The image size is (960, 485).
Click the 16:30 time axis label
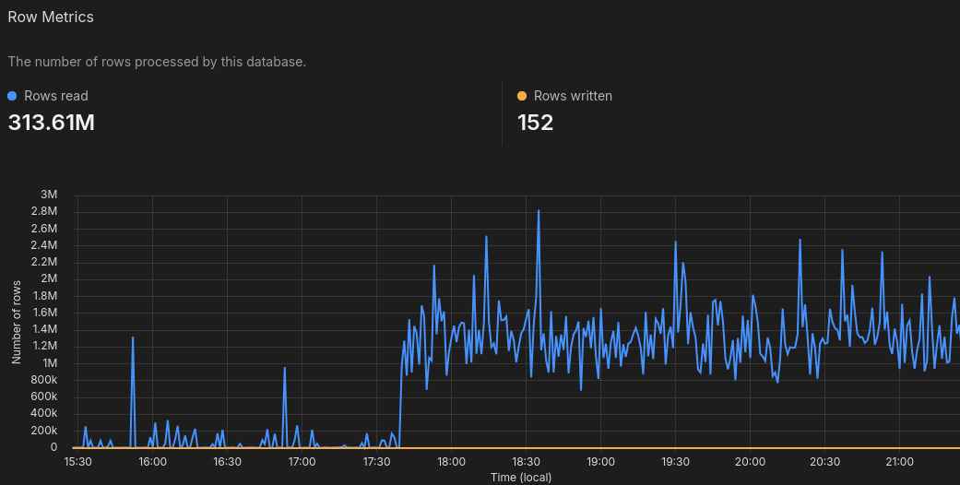(227, 462)
